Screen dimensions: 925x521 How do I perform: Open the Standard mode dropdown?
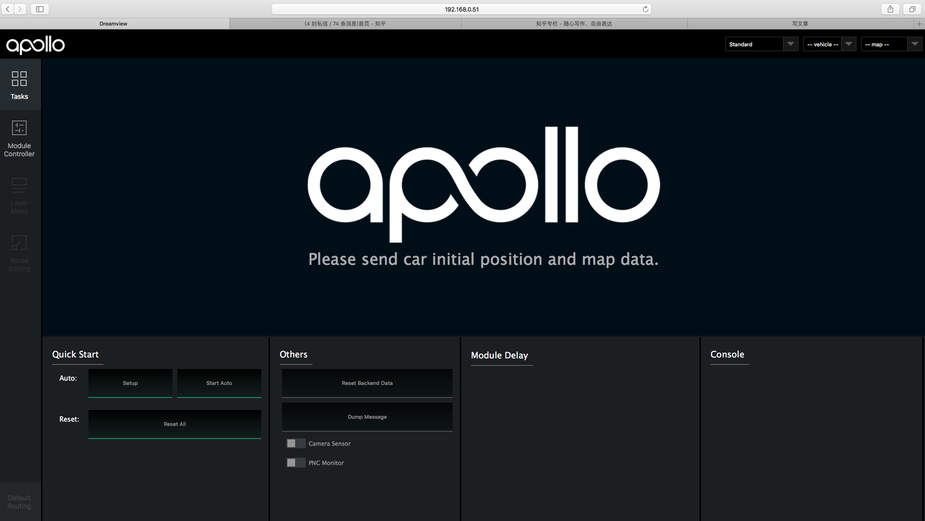tap(762, 44)
